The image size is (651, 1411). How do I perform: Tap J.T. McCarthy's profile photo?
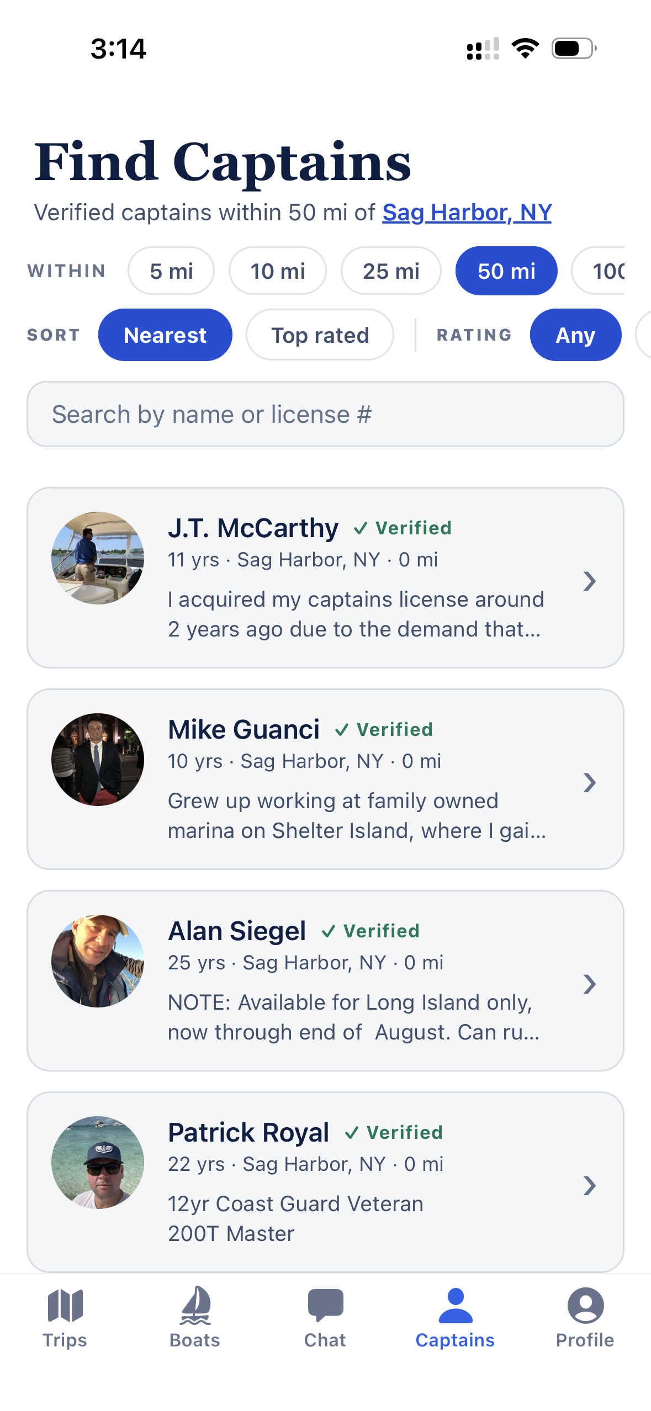tap(98, 558)
